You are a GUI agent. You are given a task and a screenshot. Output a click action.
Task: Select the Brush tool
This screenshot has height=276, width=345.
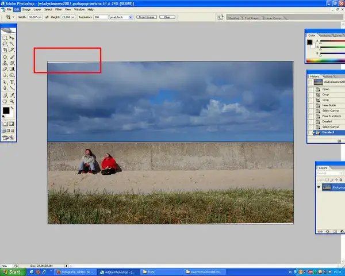click(11, 57)
